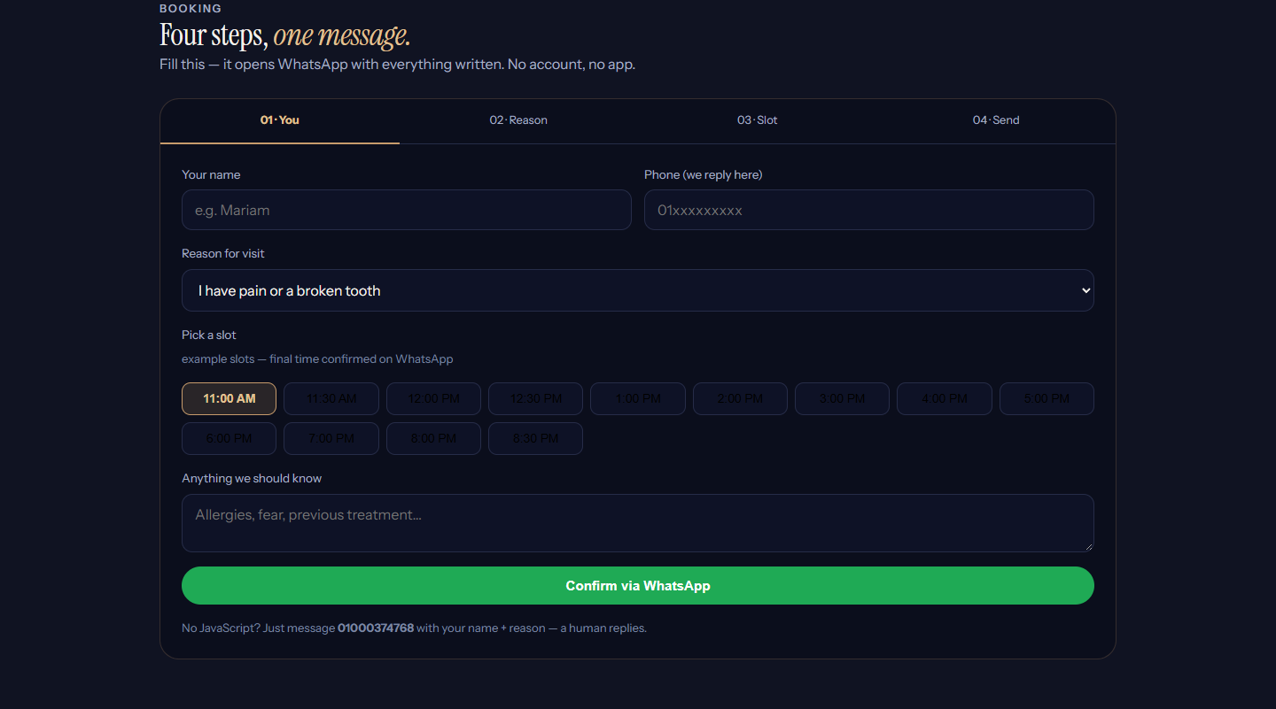1276x709 pixels.
Task: Choose the 8:00 PM slot
Action: pos(433,438)
